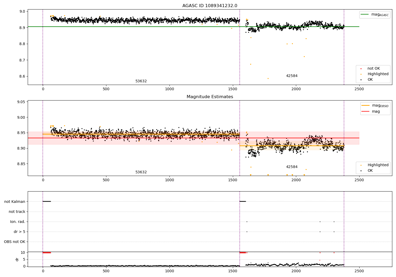Click obsid label 53632 in Magnitude Estimates plot
396x277 pixels.
coord(141,172)
